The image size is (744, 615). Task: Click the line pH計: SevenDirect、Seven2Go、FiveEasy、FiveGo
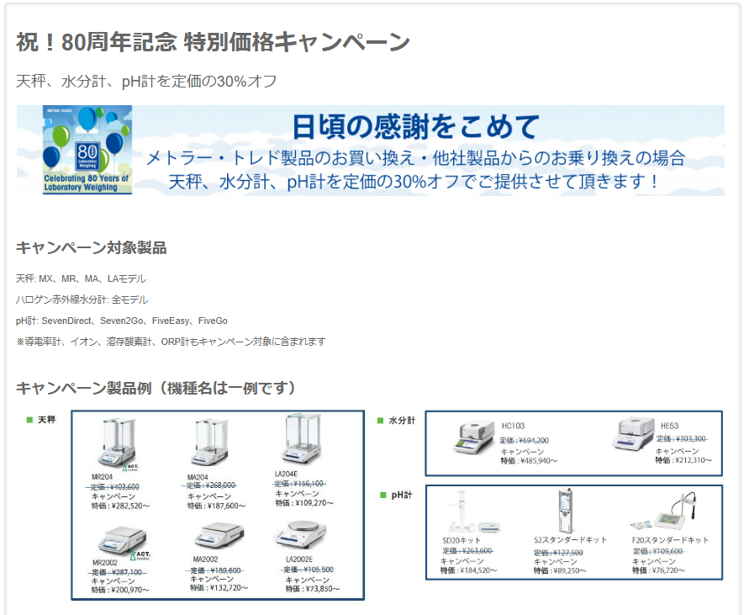click(x=121, y=321)
